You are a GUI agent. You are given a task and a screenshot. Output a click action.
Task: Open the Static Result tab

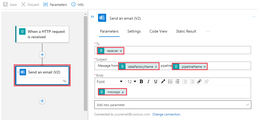(x=186, y=31)
